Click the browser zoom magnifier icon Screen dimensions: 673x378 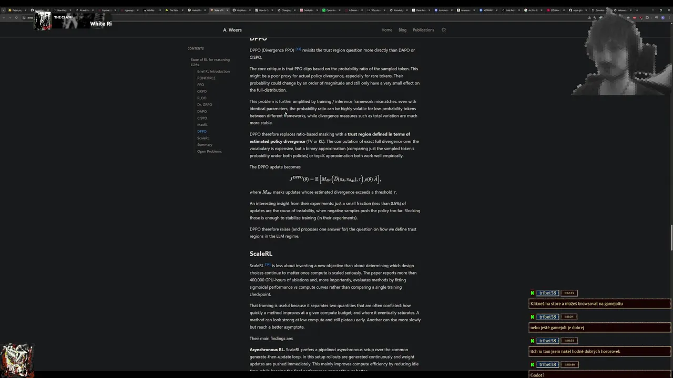tap(595, 17)
